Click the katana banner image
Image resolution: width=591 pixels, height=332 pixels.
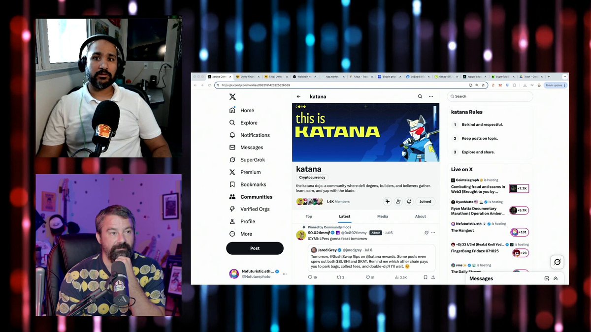(365, 132)
